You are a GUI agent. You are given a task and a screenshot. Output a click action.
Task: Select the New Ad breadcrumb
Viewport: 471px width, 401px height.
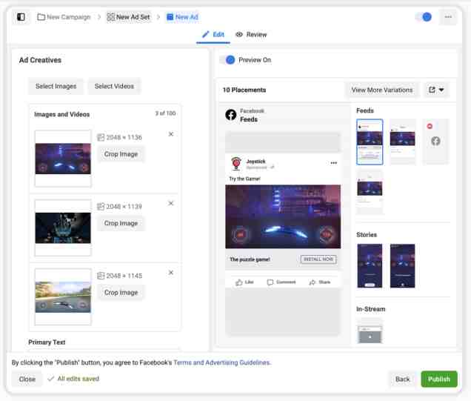pyautogui.click(x=182, y=17)
